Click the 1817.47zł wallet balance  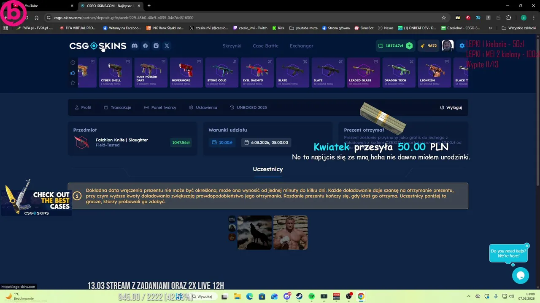(x=391, y=46)
